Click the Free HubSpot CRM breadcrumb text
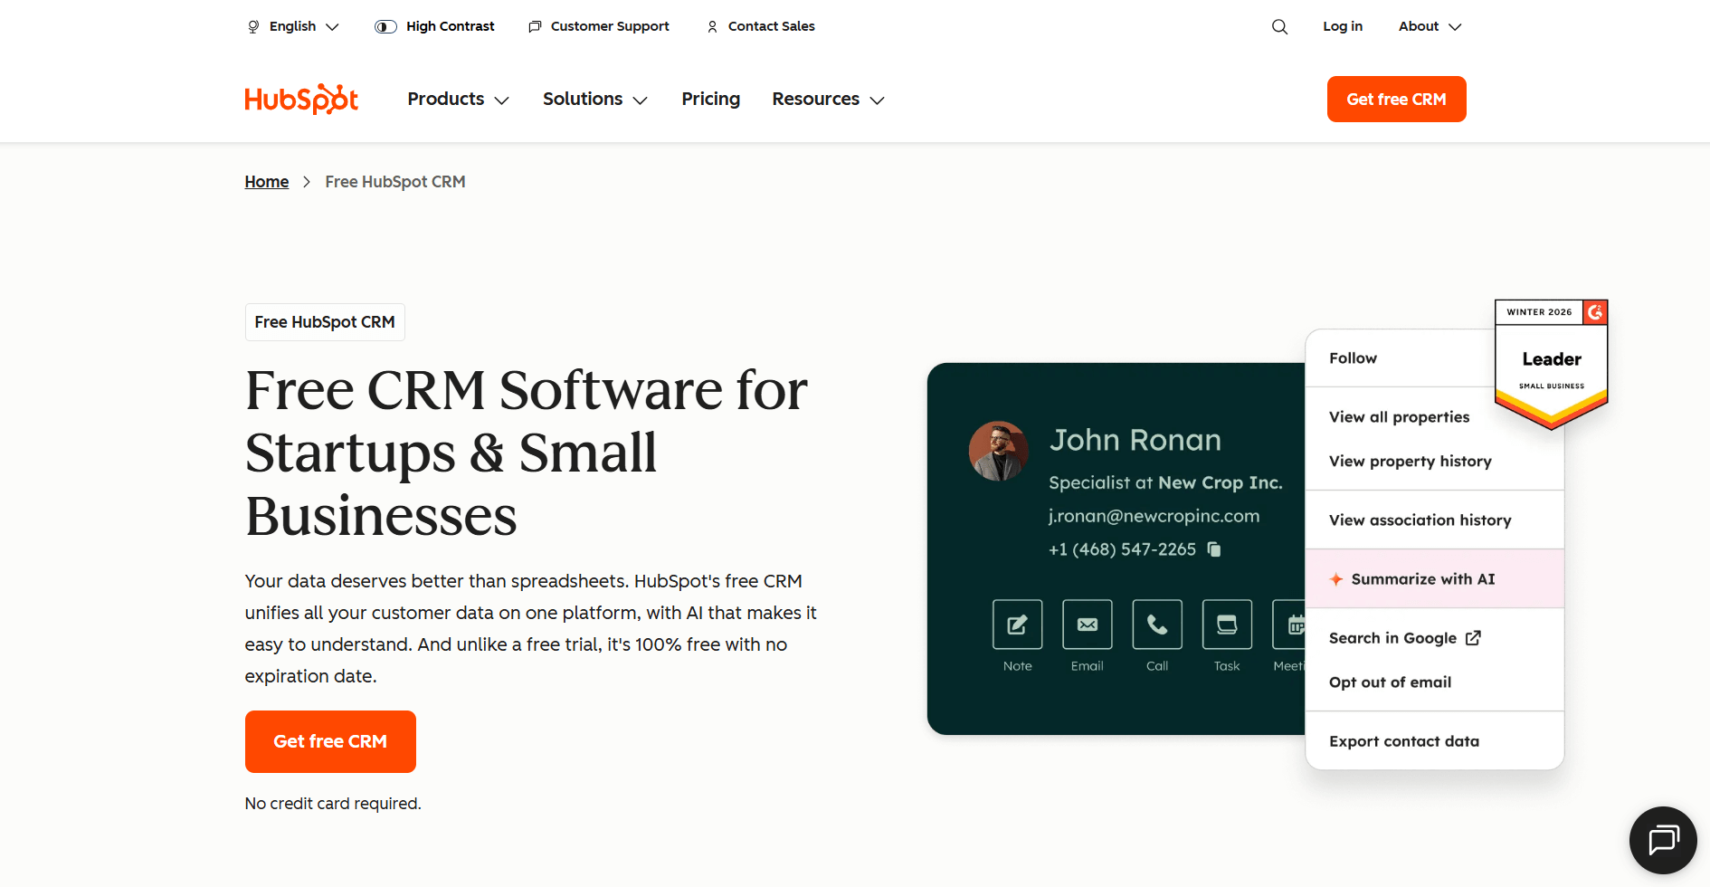1710x887 pixels. tap(395, 182)
